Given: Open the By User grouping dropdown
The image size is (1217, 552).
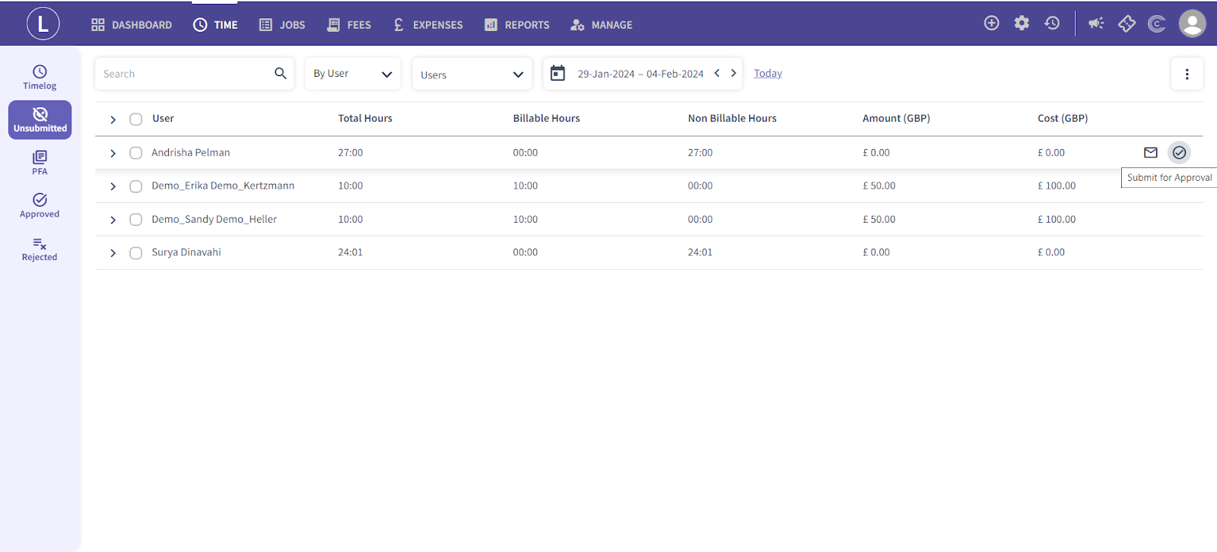Looking at the screenshot, I should tap(353, 74).
